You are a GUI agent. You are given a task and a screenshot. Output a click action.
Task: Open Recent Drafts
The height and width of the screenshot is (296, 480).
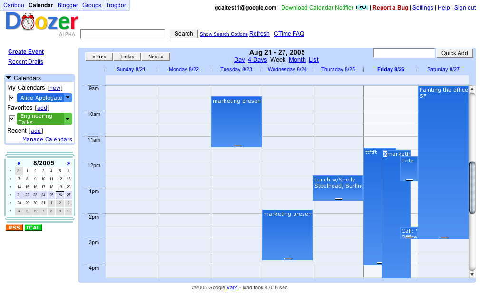[26, 62]
